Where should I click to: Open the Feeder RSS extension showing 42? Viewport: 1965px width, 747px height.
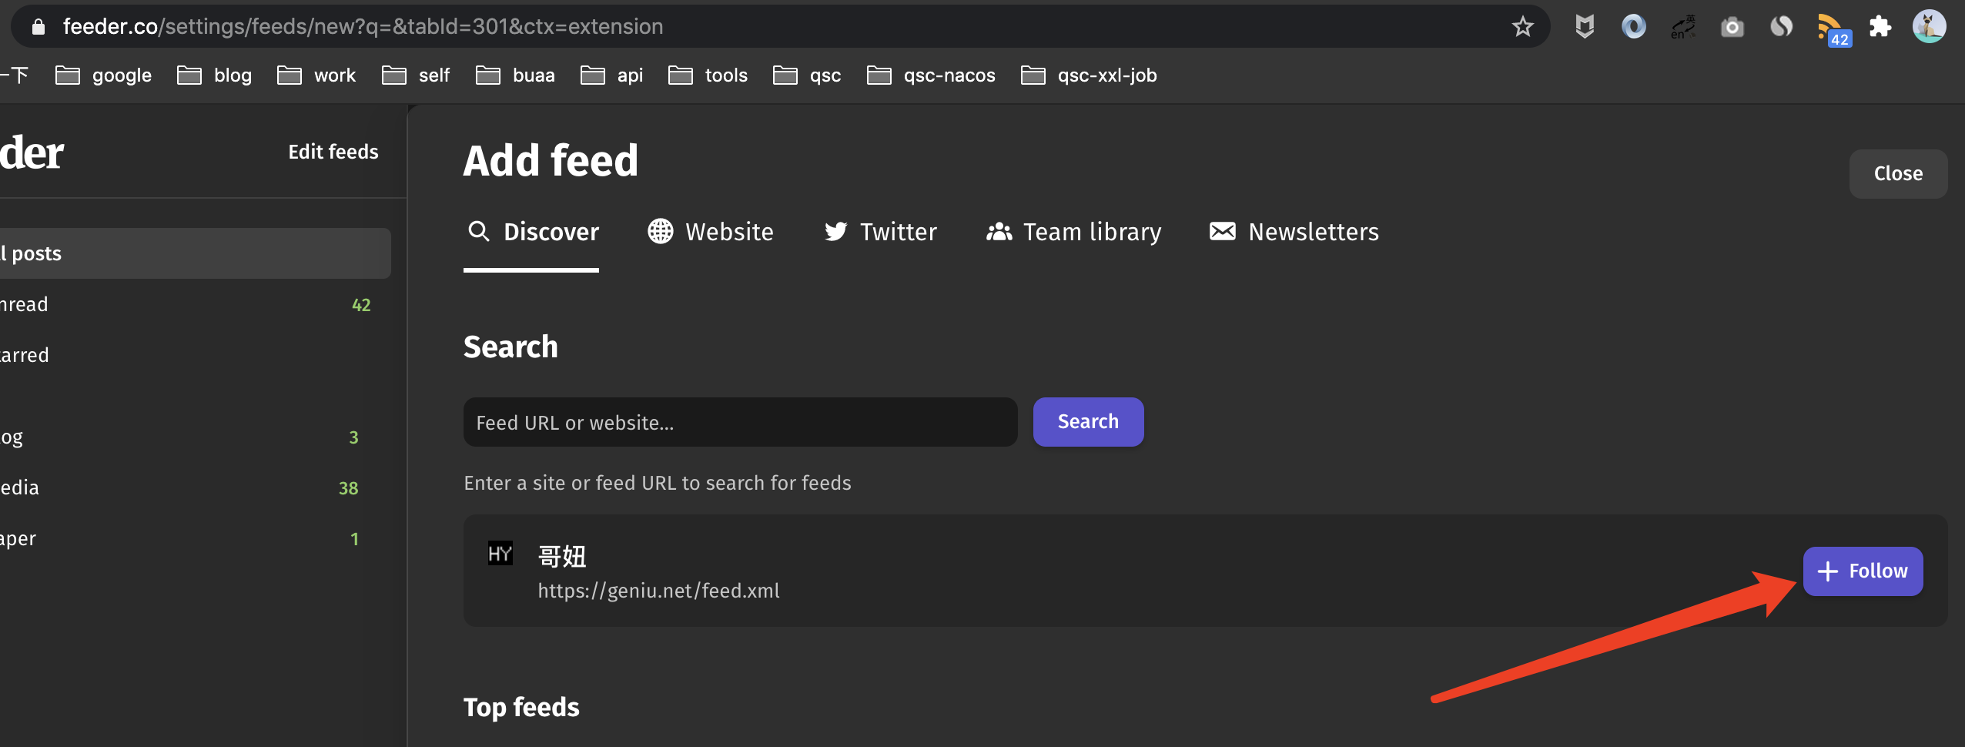[1833, 30]
